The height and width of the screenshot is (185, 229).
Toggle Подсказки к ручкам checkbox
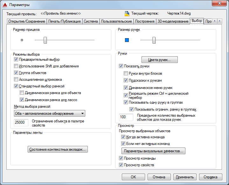click(x=126, y=80)
